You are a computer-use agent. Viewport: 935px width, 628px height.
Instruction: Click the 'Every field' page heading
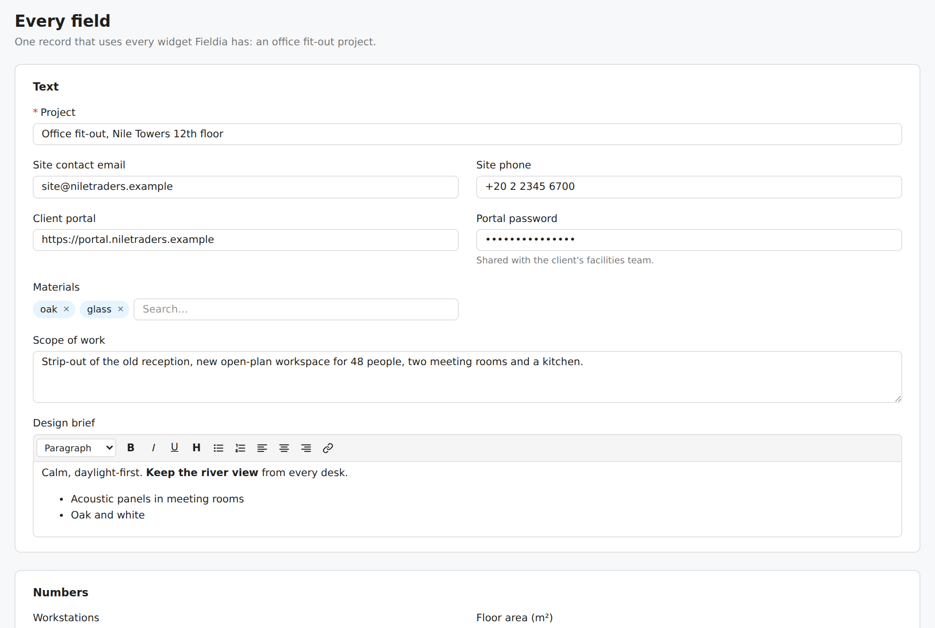tap(63, 21)
